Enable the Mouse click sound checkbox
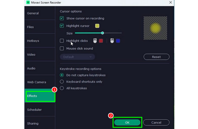 pyautogui.click(x=62, y=48)
